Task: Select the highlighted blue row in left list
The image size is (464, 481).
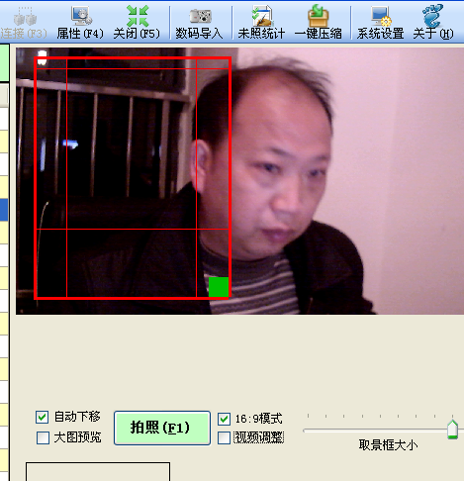Action: click(x=4, y=210)
